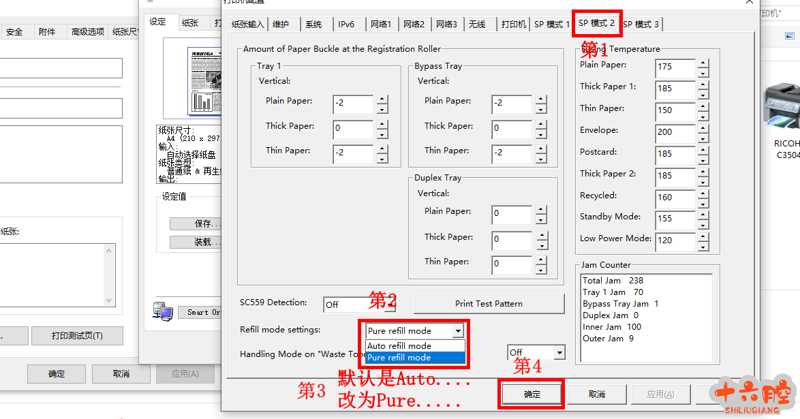The image size is (800, 419).
Task: Open the IPv6 tab
Action: [346, 25]
